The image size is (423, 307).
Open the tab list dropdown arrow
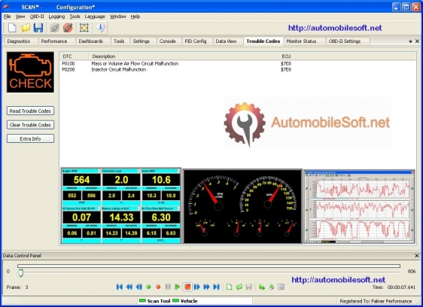click(410, 41)
